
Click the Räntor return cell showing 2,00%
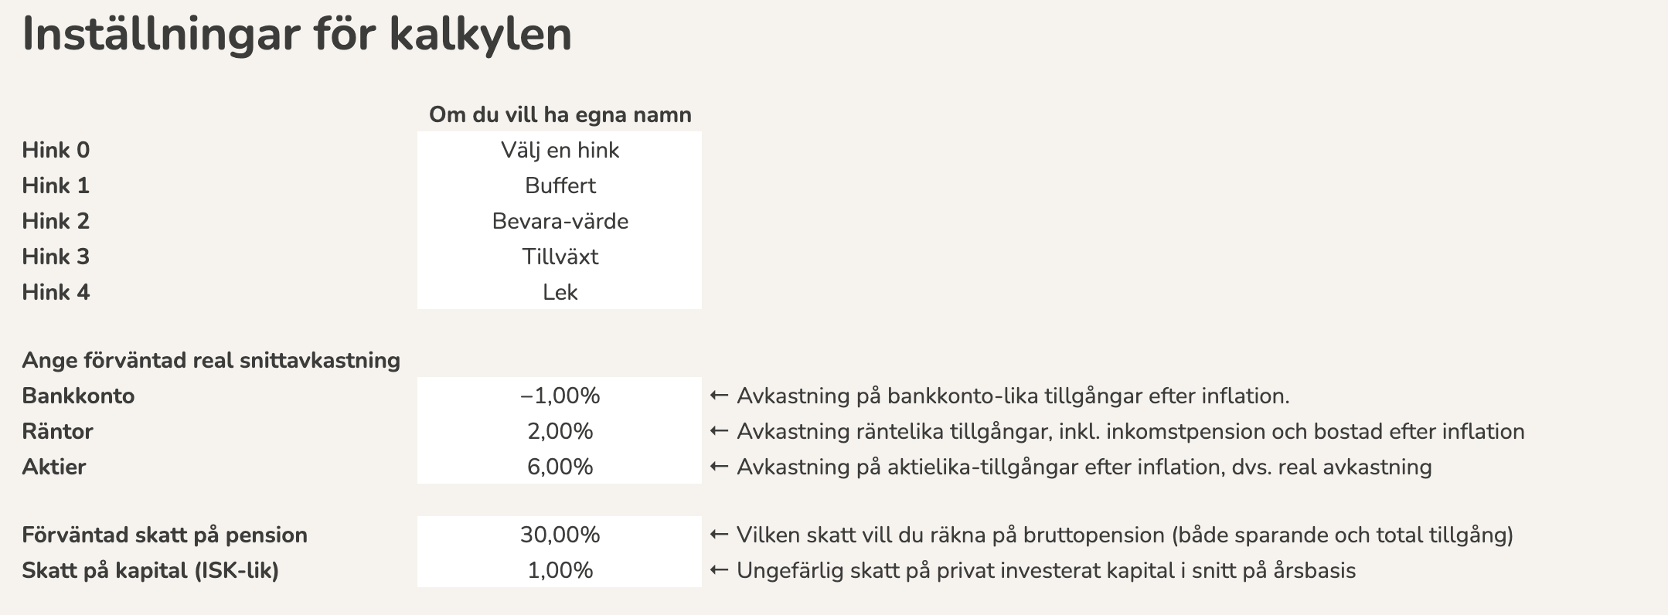560,431
